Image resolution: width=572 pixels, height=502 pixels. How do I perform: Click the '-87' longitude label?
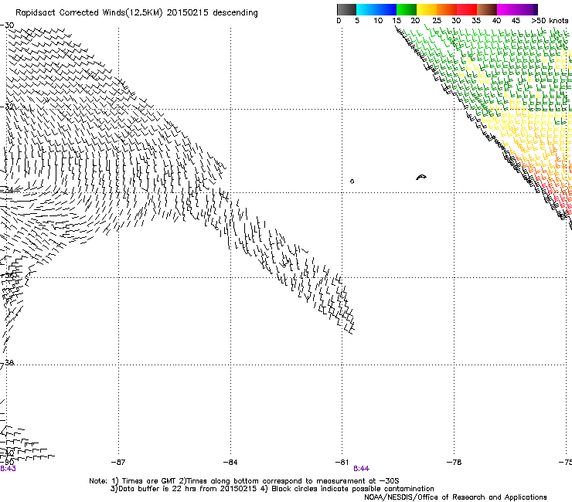118,463
